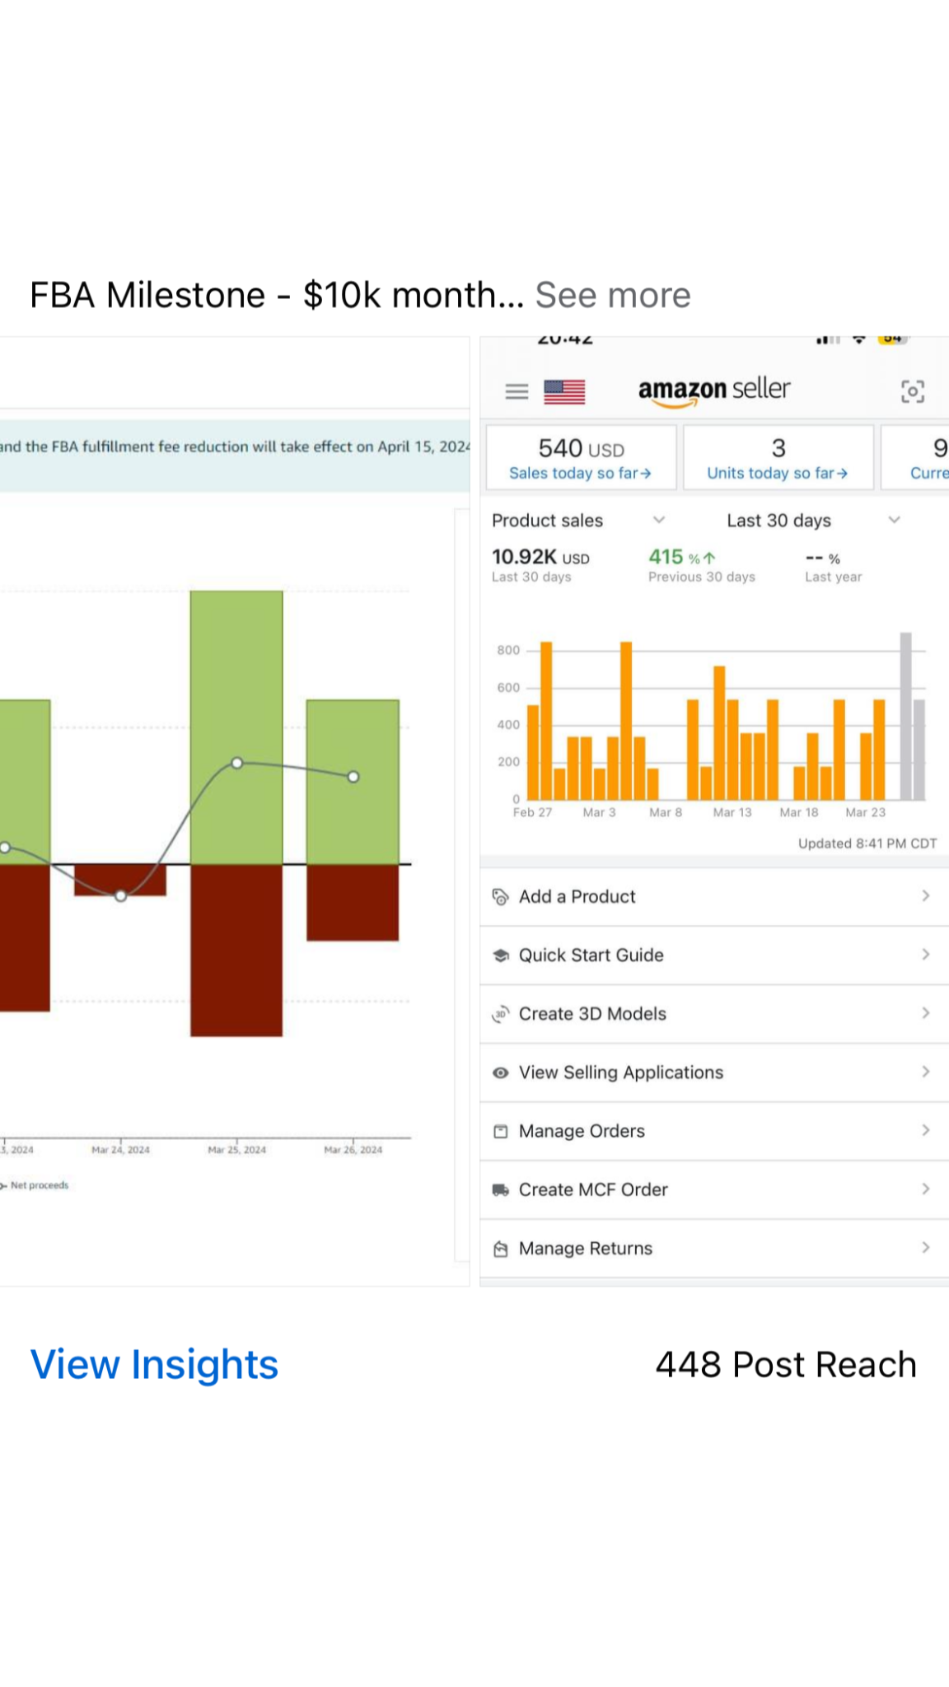Open Units today so far card
The height and width of the screenshot is (1687, 949).
click(778, 458)
